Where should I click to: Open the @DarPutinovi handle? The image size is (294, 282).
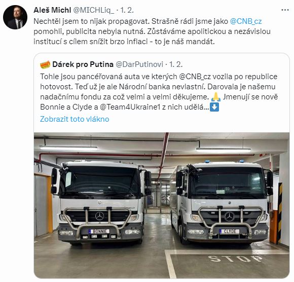(139, 64)
